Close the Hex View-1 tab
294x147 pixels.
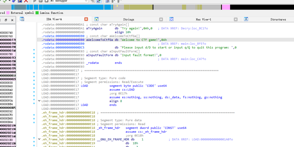(x=236, y=19)
